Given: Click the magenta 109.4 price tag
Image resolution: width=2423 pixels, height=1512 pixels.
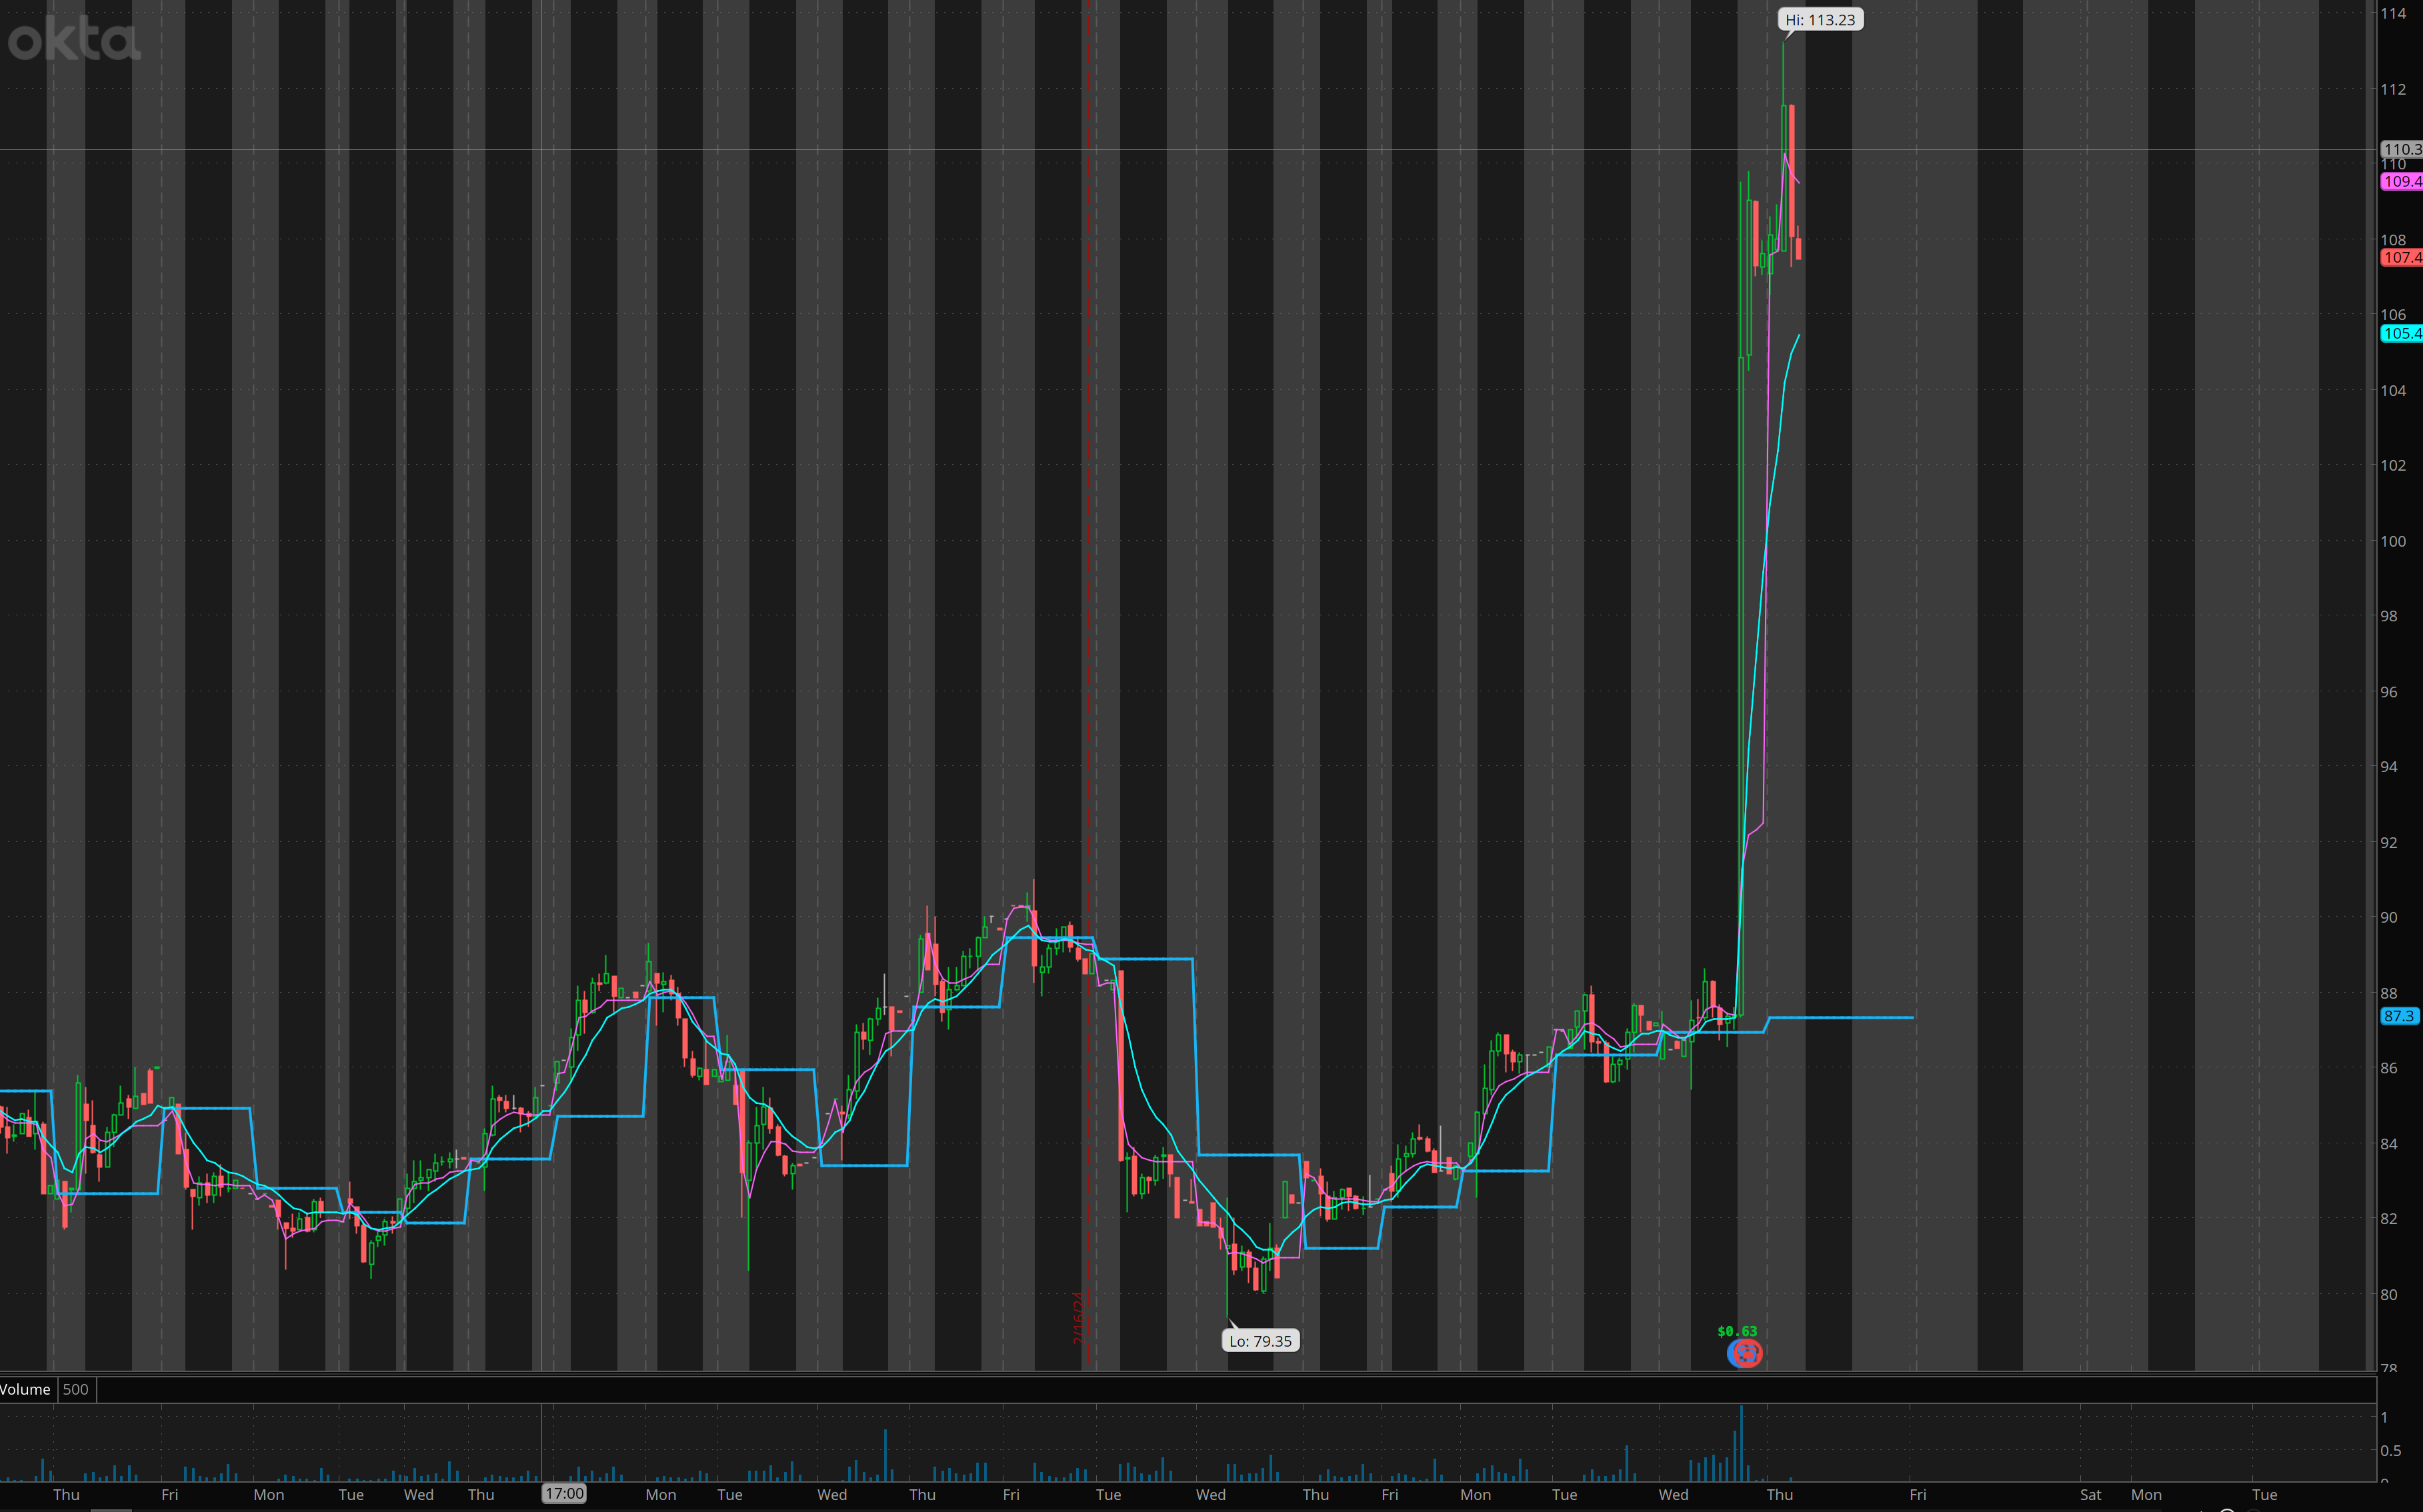Looking at the screenshot, I should (2401, 181).
